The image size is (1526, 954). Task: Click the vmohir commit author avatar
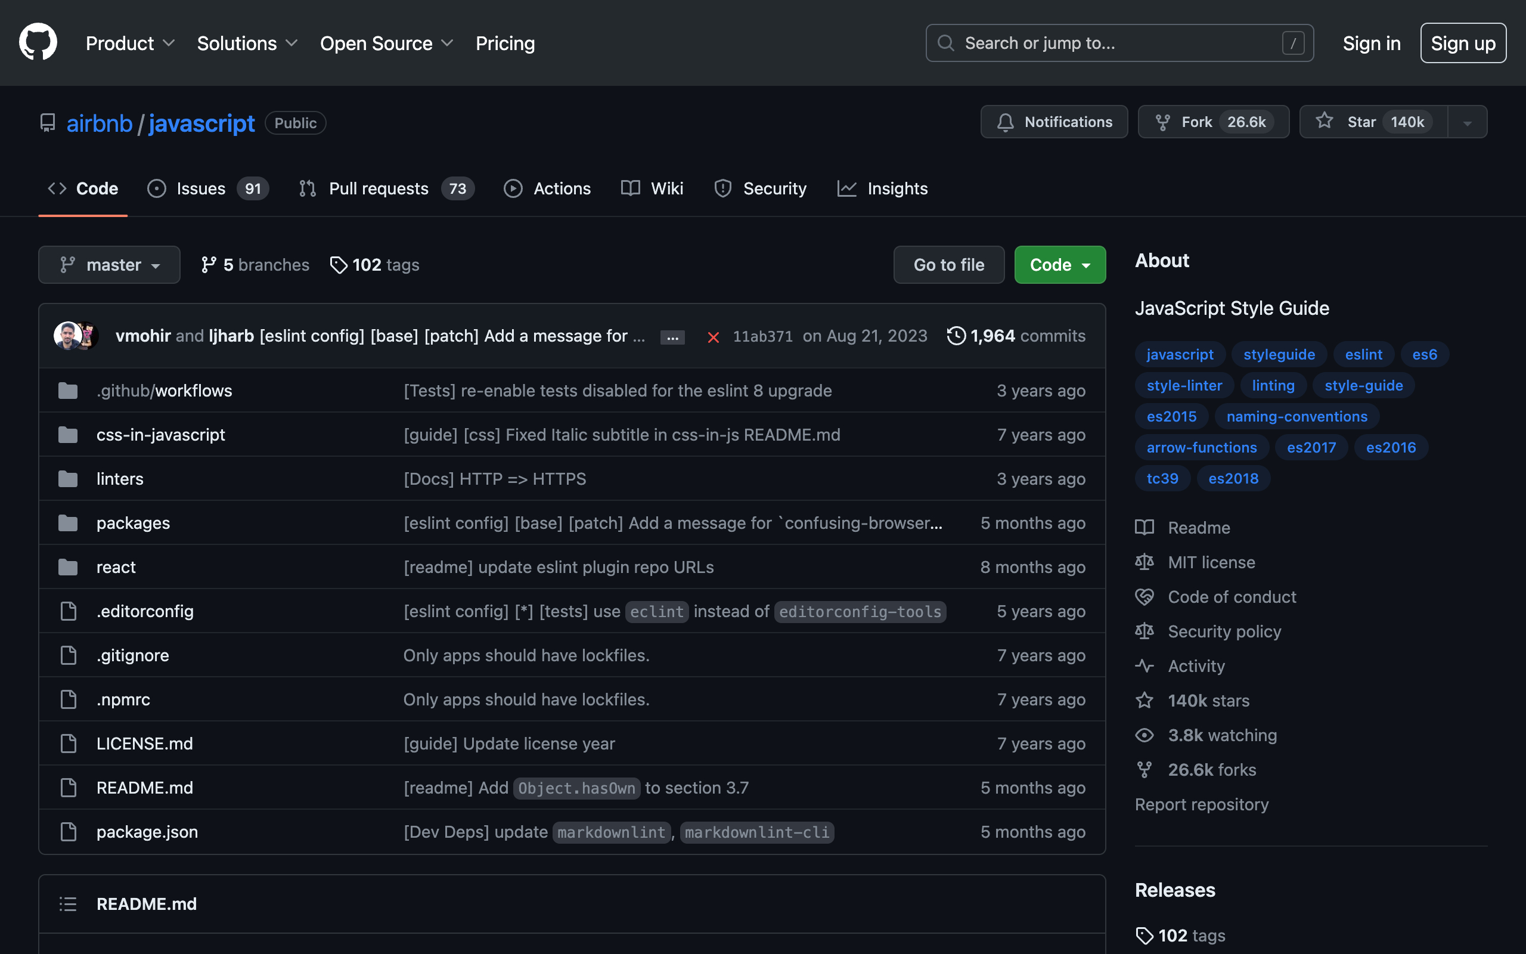[66, 336]
